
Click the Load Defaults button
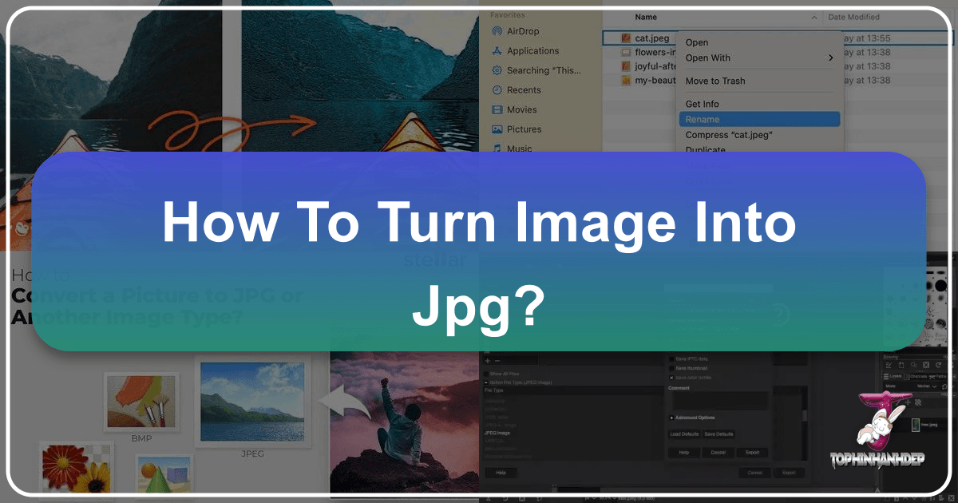(683, 434)
